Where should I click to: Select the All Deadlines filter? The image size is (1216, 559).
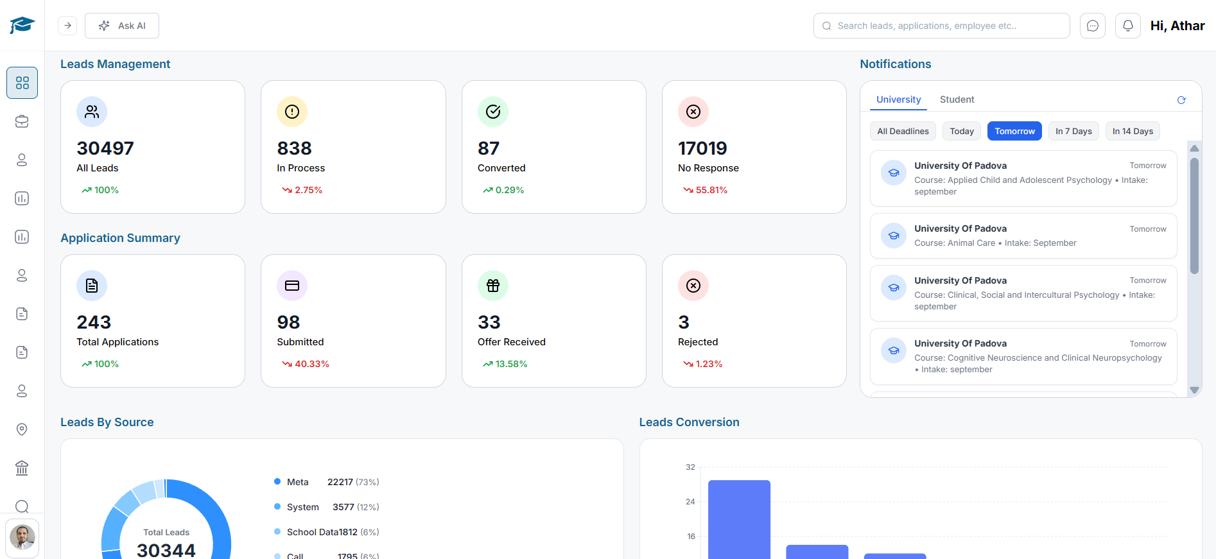pyautogui.click(x=903, y=131)
